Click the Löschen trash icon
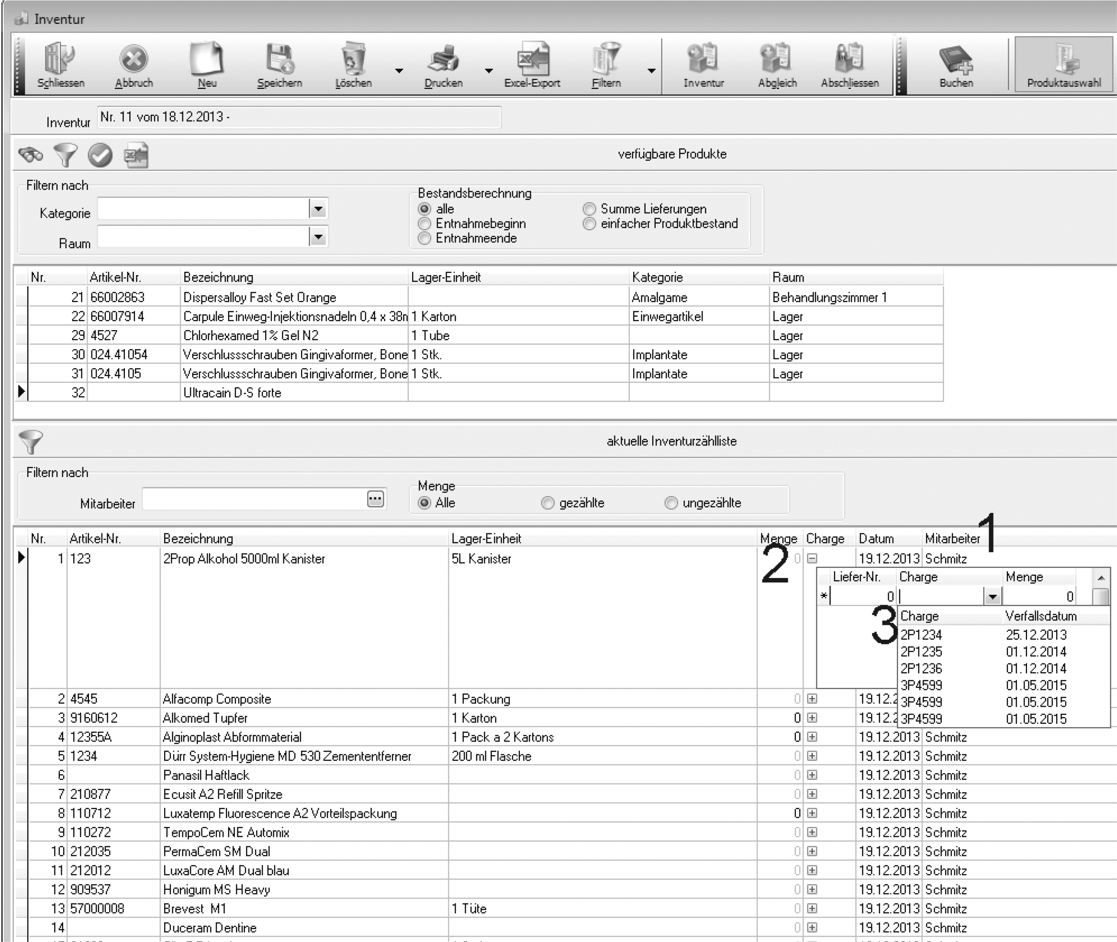 point(353,65)
